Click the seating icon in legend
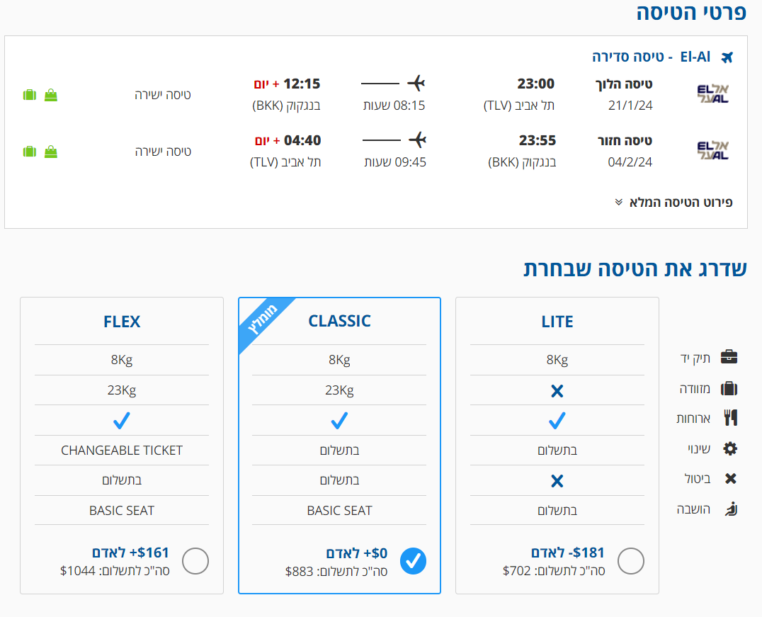Image resolution: width=762 pixels, height=617 pixels. (x=731, y=509)
